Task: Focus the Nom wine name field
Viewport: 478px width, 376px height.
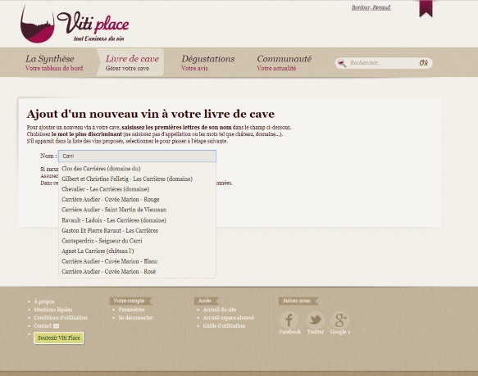Action: tap(137, 156)
